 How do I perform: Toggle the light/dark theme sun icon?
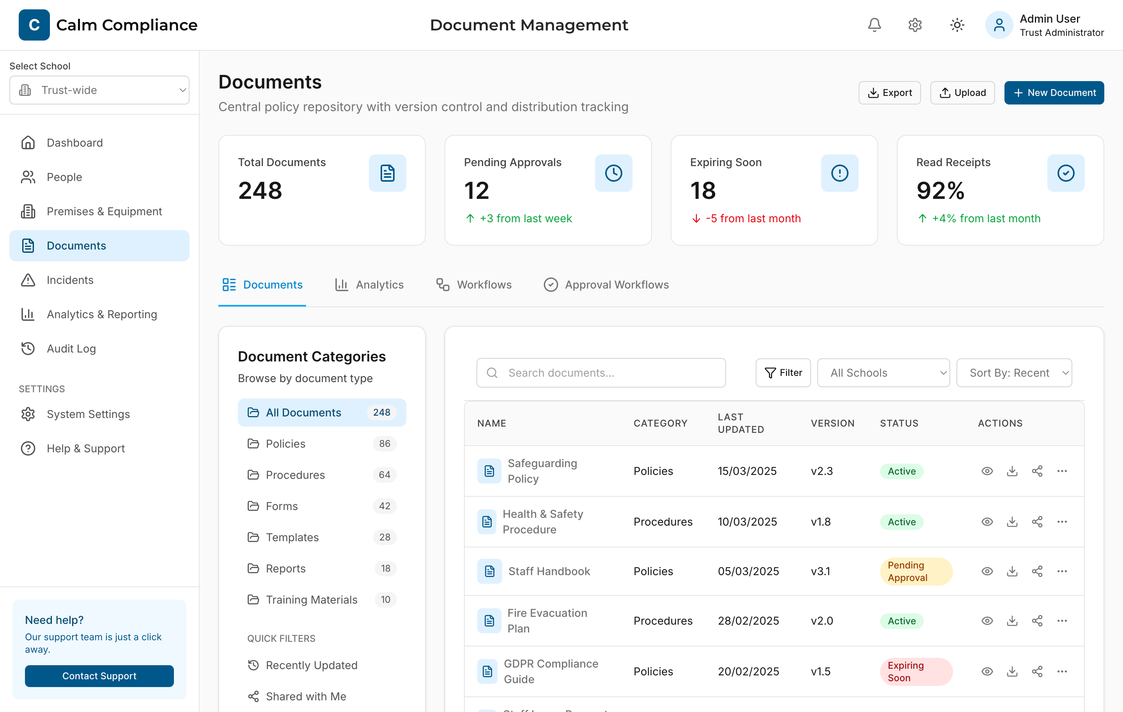(x=957, y=25)
